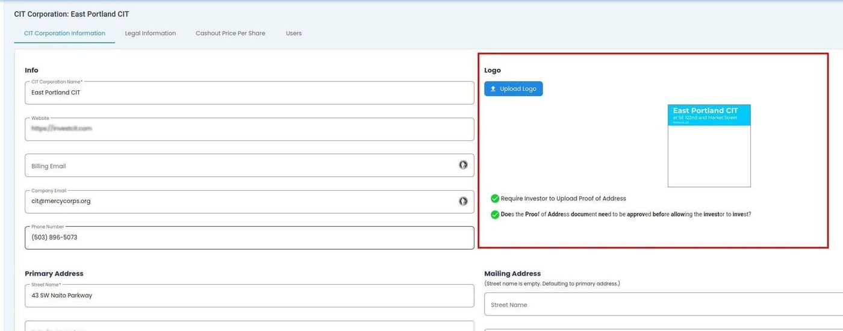Viewport: 843px width, 331px height.
Task: Click the field below Mailing Address Street Name
Action: [x=662, y=329]
